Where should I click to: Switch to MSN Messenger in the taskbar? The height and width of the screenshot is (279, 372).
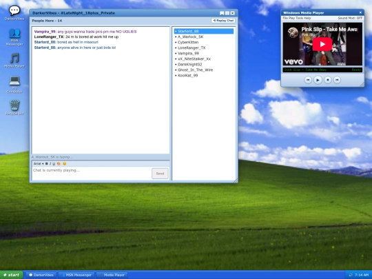click(x=76, y=275)
